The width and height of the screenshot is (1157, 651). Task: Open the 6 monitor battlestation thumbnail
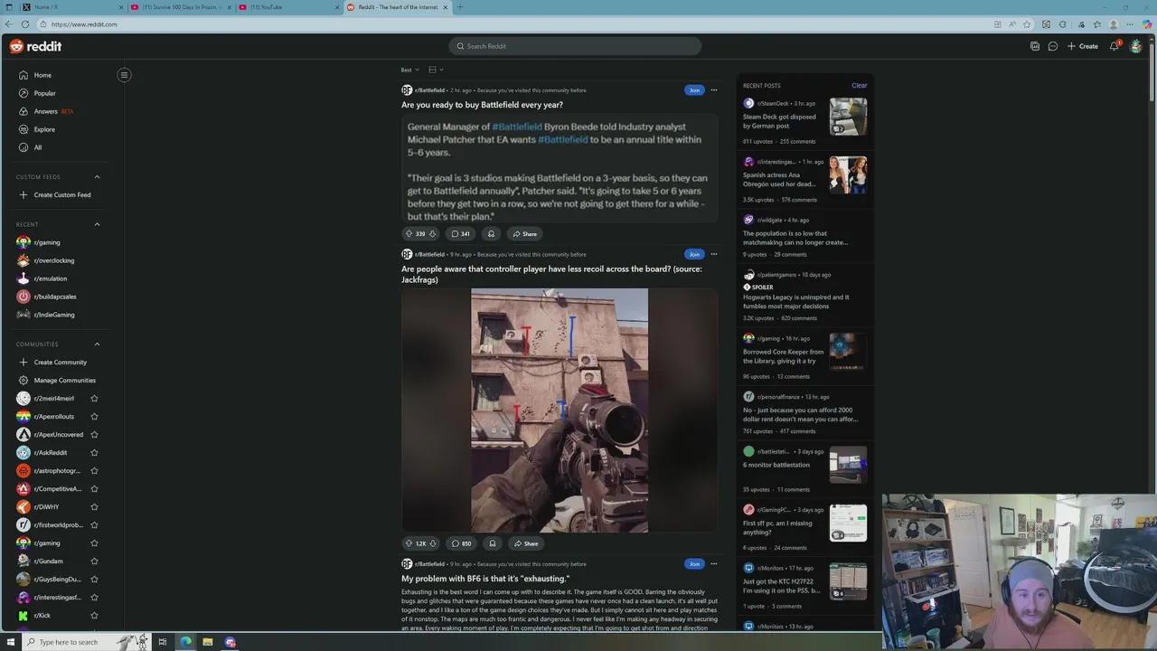point(848,465)
